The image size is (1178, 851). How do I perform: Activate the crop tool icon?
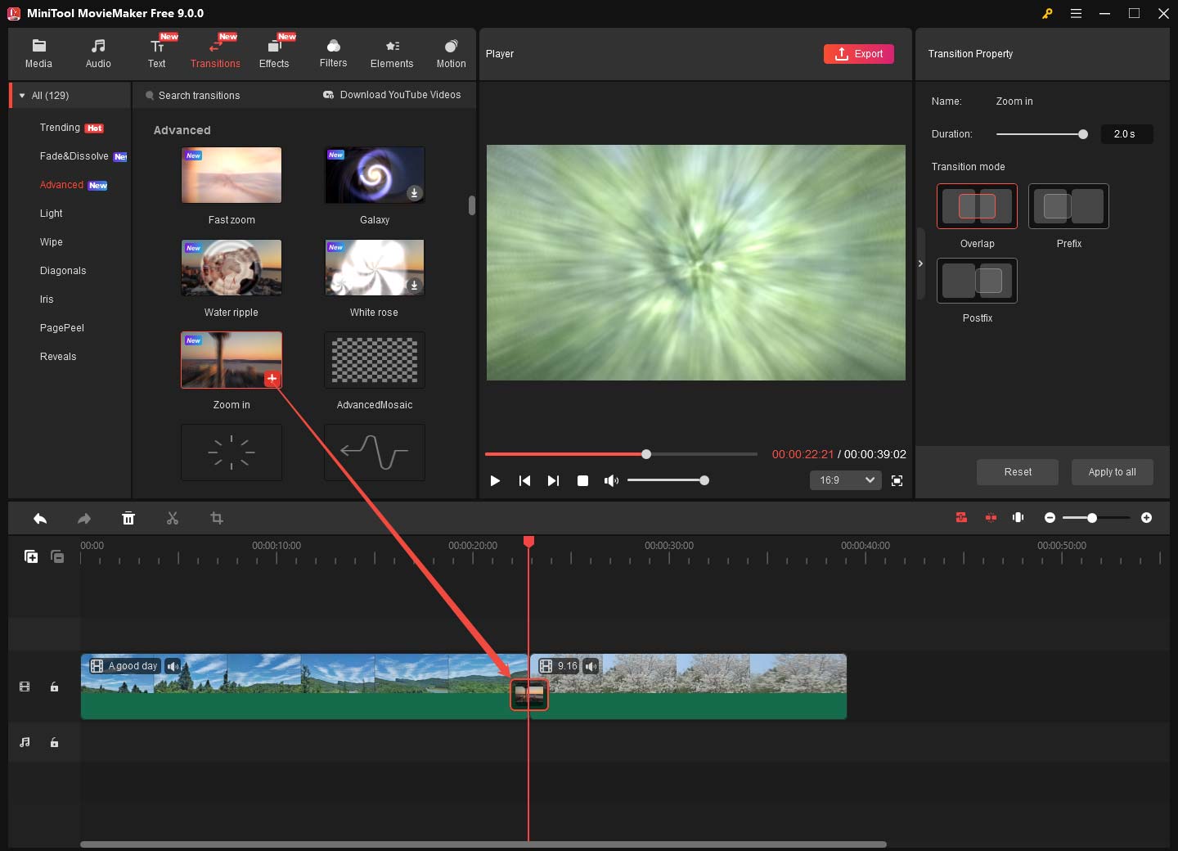point(217,518)
